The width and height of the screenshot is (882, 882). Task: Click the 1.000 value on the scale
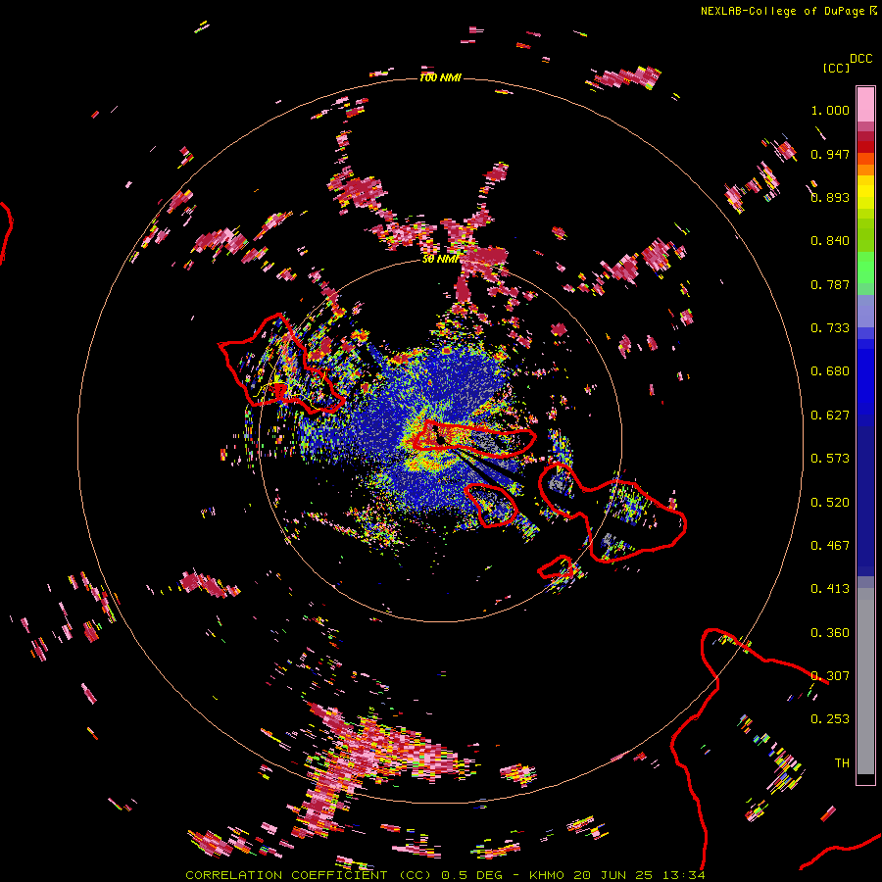(x=830, y=110)
